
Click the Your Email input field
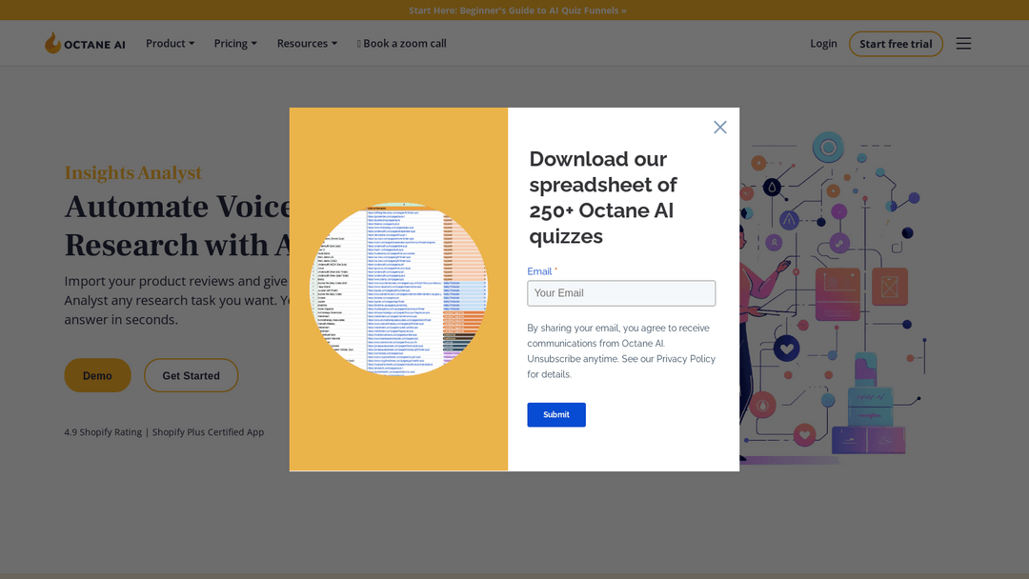pos(621,293)
